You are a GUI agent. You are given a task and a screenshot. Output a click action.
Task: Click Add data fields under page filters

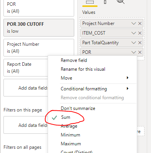coord(26,125)
